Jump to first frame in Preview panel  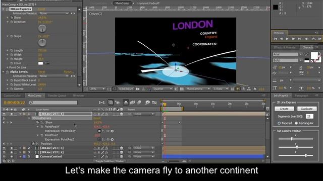coord(276,39)
